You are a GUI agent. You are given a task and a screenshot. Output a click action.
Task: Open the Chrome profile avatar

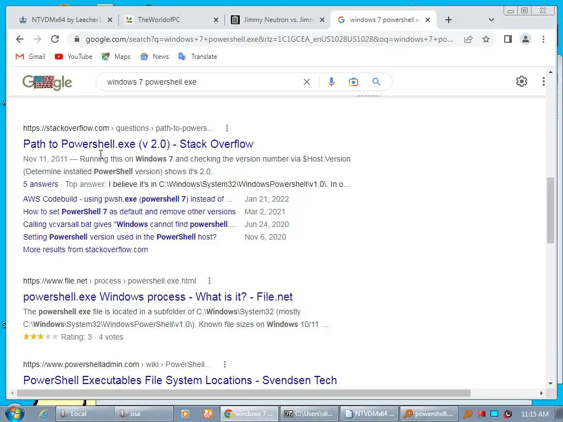click(x=525, y=39)
